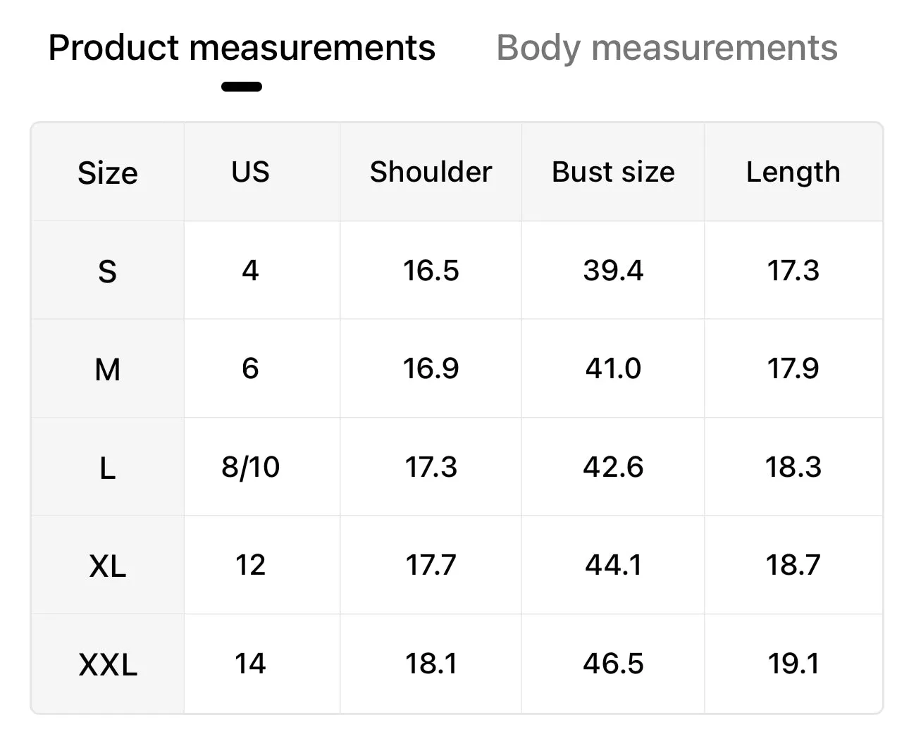Screen dimensions: 909x741
Task: Click the 19.1 length cell
Action: point(793,664)
